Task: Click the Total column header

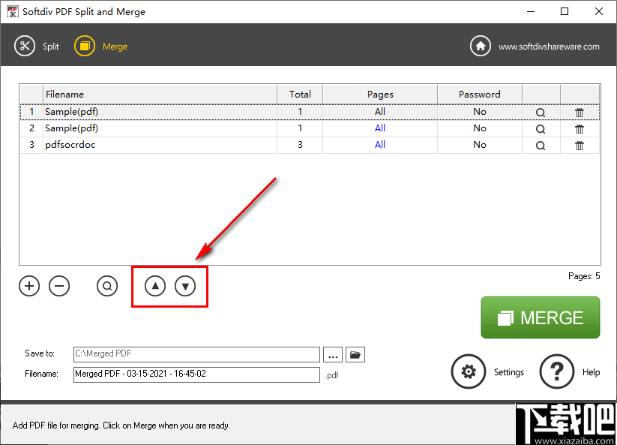Action: coord(300,94)
